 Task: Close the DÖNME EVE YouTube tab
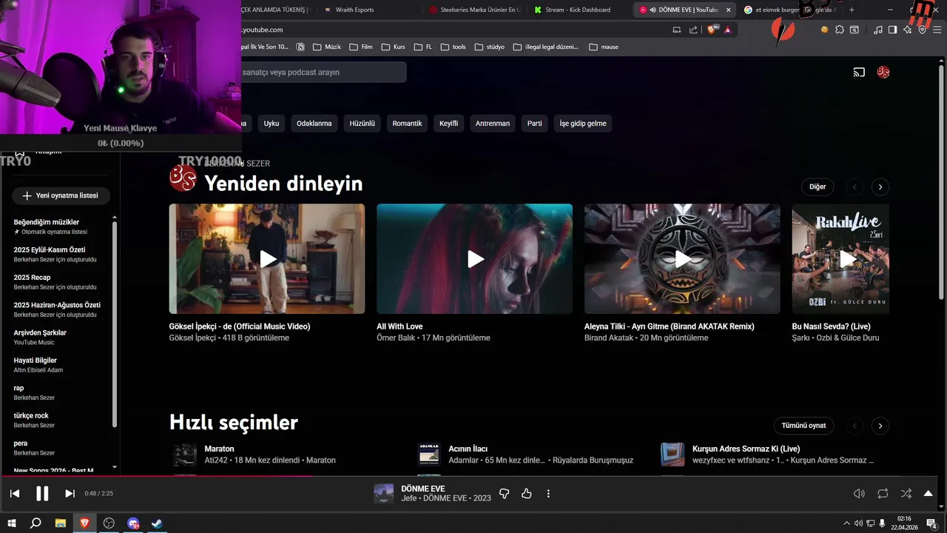[x=728, y=10]
